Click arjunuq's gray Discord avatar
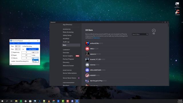 87,65
